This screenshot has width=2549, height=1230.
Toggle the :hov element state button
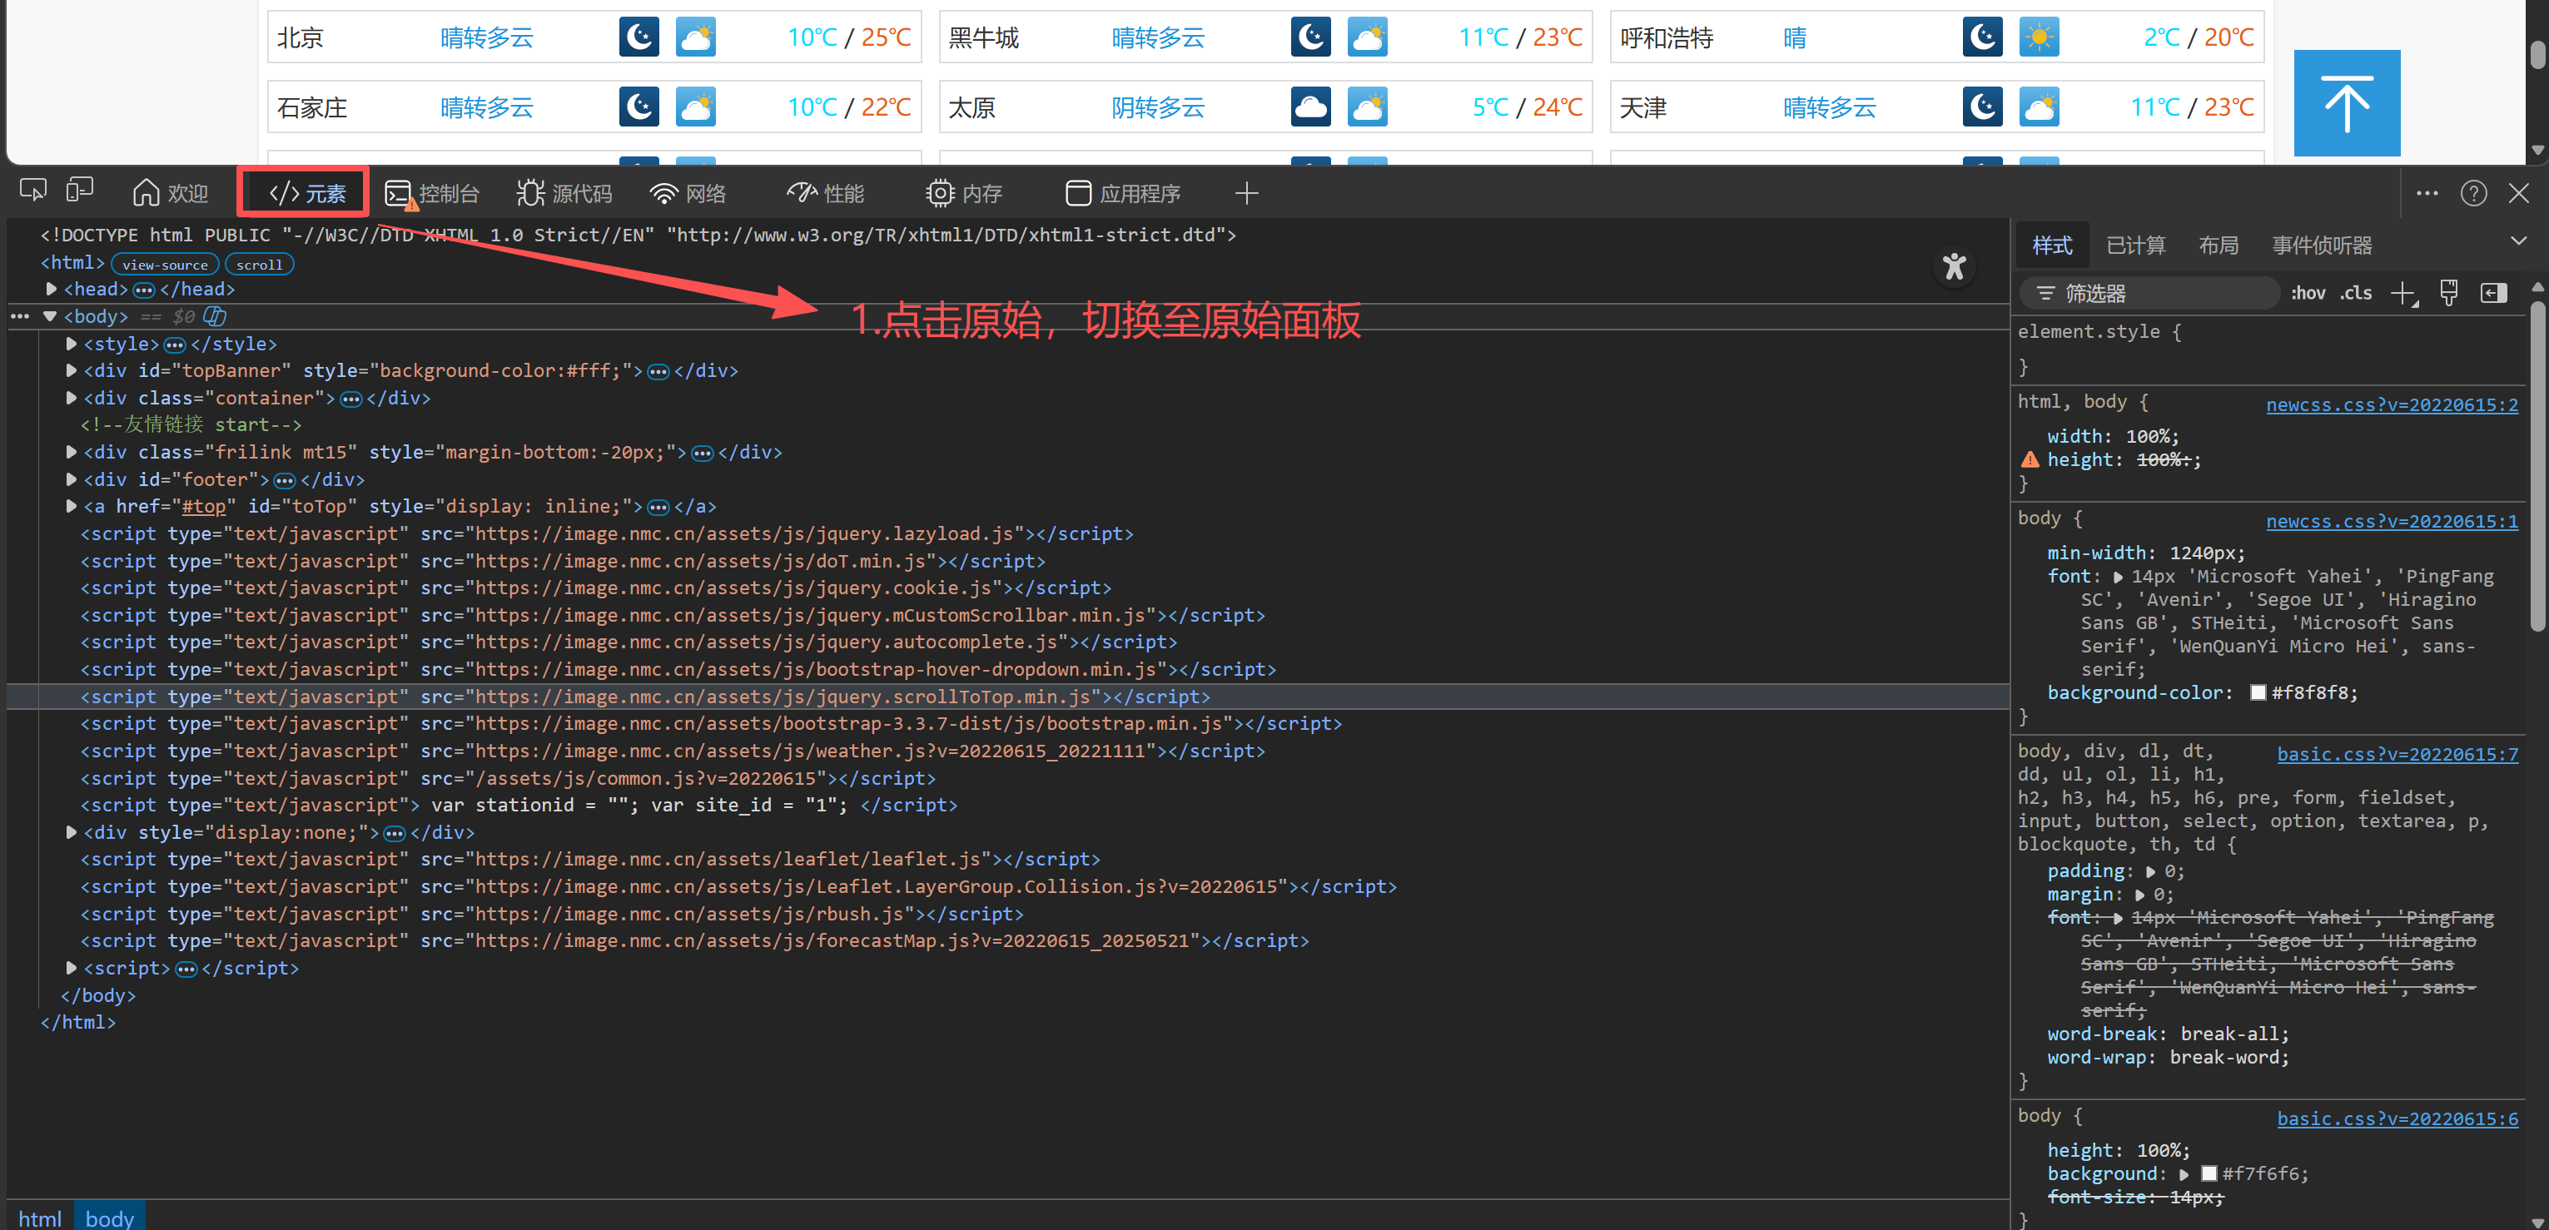point(2308,293)
